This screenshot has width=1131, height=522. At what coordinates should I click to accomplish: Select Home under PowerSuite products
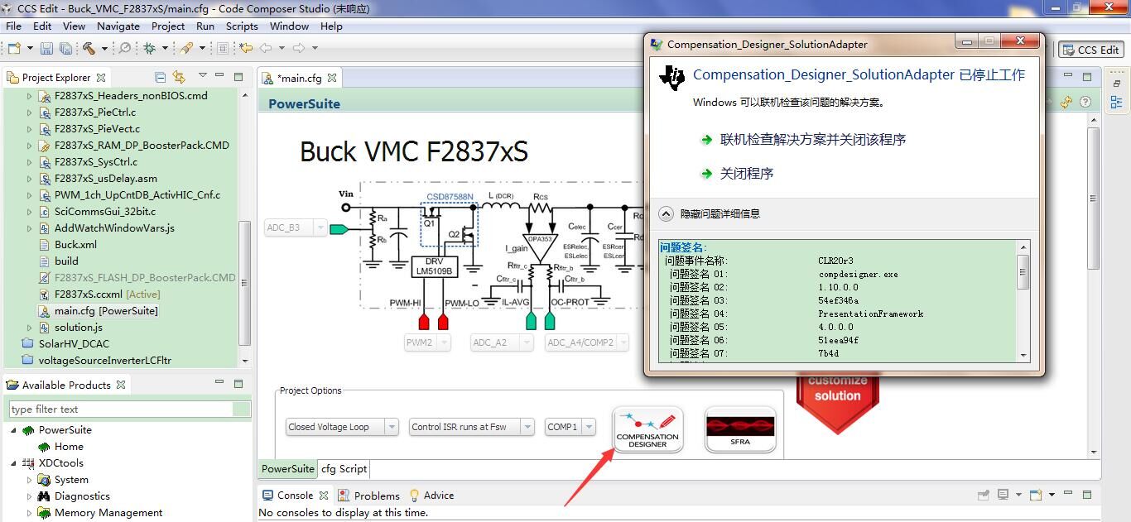pyautogui.click(x=69, y=447)
